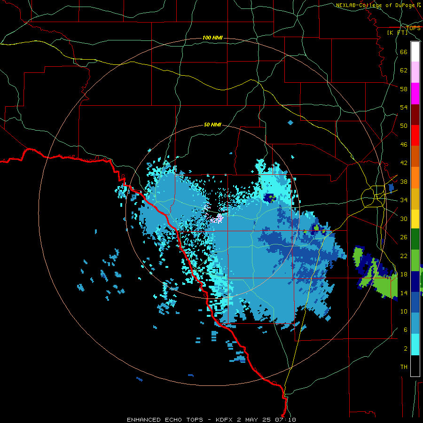The width and height of the screenshot is (423, 423).
Task: Click the "07:10" timestamp in caption
Action: pyautogui.click(x=285, y=420)
